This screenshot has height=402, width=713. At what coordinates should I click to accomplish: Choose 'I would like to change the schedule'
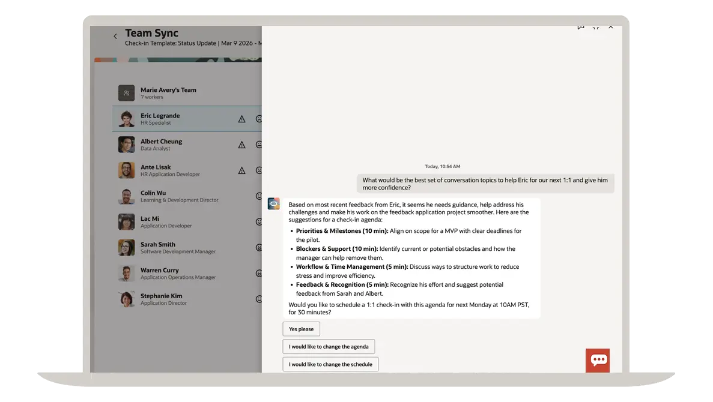[x=330, y=364]
